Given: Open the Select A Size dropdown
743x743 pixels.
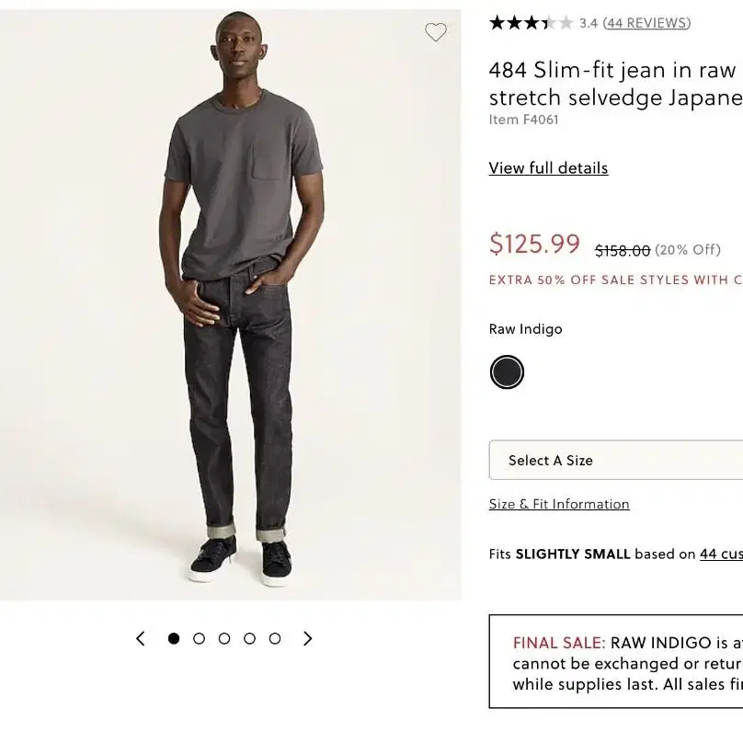Looking at the screenshot, I should click(616, 460).
